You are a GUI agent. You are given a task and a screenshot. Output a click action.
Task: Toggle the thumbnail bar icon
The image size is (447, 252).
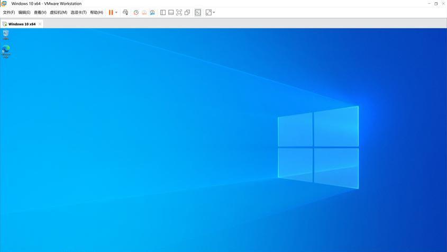pos(171,12)
